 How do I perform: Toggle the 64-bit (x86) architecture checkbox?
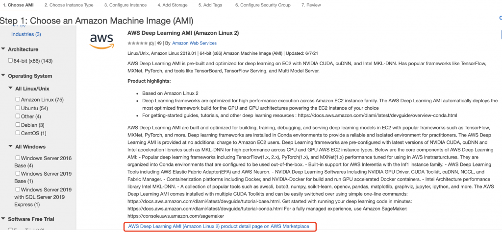pos(11,60)
